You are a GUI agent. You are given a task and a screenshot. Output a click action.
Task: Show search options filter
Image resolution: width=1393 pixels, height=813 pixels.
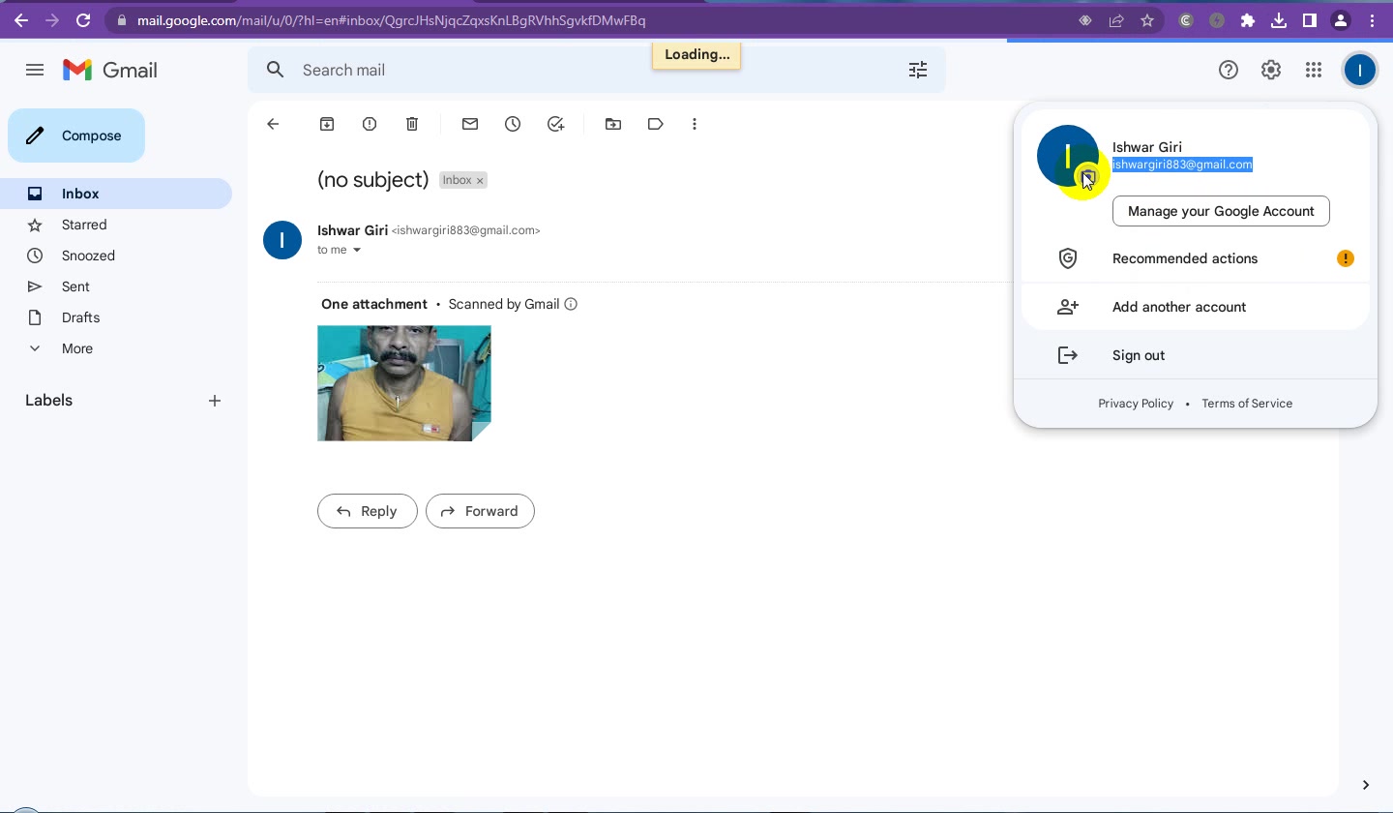918,70
